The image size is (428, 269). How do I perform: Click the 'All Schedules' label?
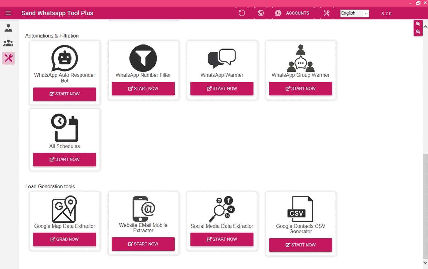64,146
